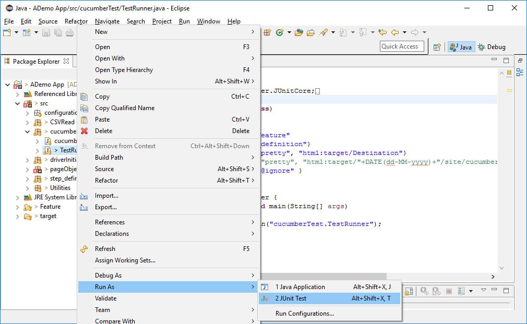Click the editor scroll-right arrow

tap(493, 277)
